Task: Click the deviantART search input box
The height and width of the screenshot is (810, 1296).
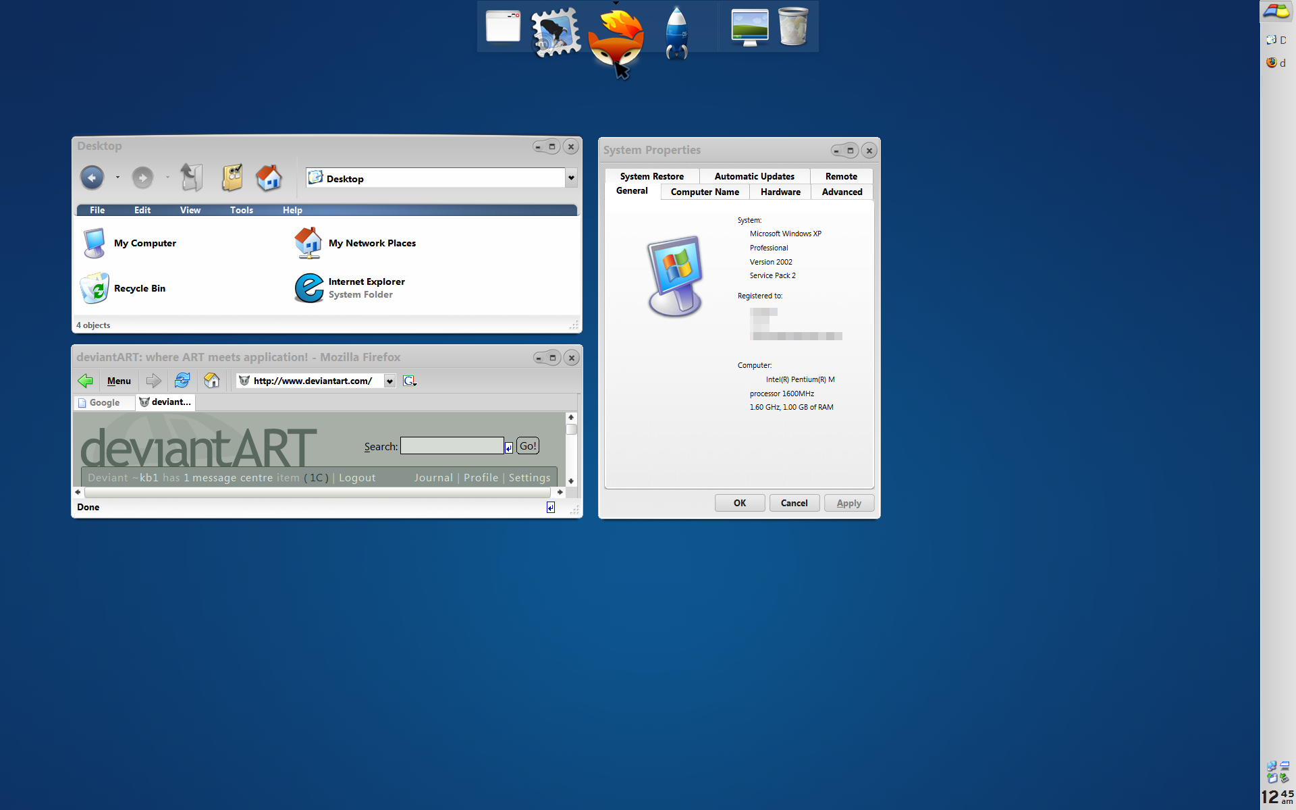Action: coord(452,446)
